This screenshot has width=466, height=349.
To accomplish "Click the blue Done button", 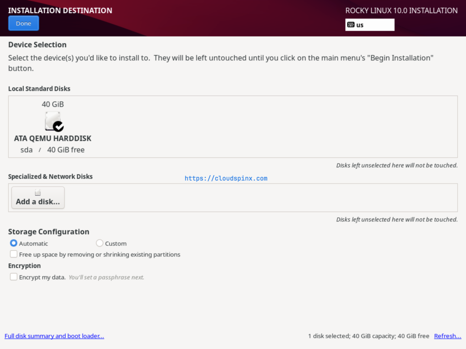I will pyautogui.click(x=24, y=24).
